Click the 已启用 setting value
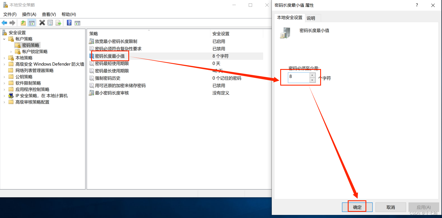The width and height of the screenshot is (442, 218). (219, 41)
